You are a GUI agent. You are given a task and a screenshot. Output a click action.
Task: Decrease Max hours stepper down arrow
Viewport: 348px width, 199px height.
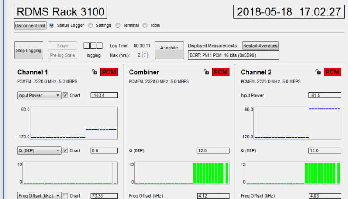coord(145,56)
